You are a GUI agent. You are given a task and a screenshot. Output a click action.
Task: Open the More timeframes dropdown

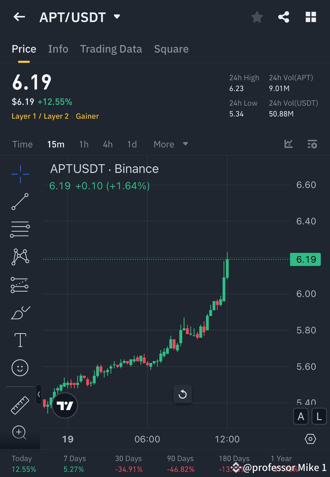pyautogui.click(x=171, y=144)
